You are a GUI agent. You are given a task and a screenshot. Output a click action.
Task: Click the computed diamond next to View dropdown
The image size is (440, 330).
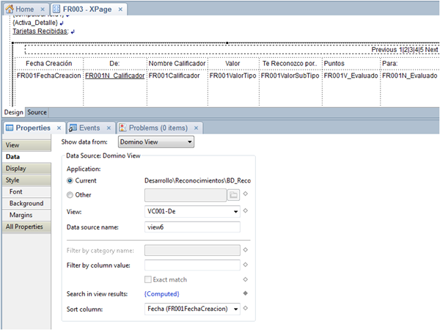click(246, 211)
